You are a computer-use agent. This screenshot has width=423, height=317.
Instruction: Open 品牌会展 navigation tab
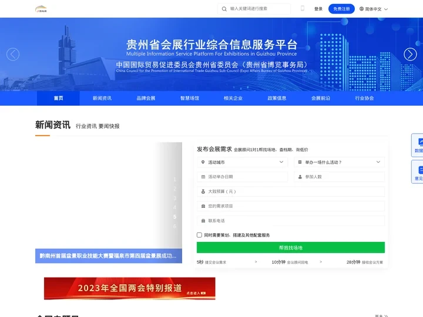point(146,98)
